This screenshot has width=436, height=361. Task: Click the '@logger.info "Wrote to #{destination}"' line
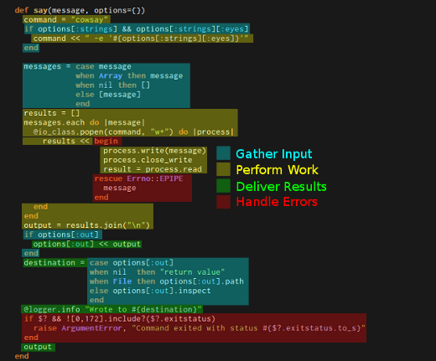(112, 309)
